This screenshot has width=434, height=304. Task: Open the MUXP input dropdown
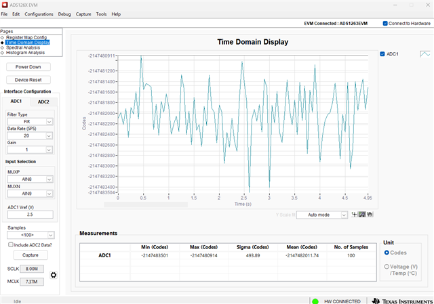[x=30, y=179]
